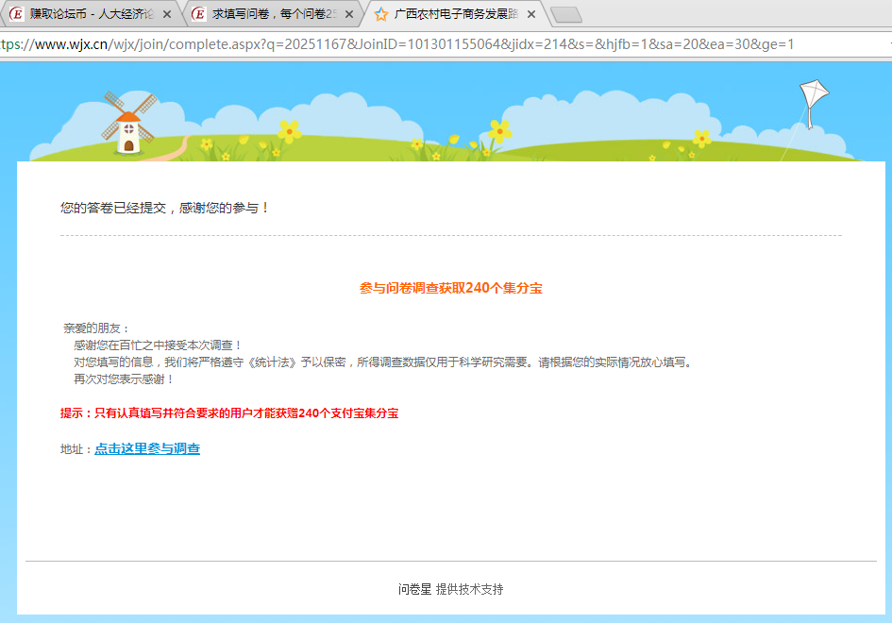Click the star favicon of the 广西农村 tab

(381, 14)
